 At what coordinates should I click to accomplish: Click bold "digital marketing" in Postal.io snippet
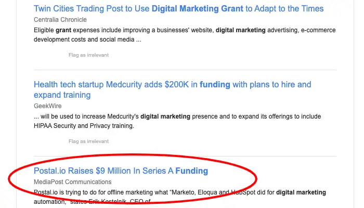[301, 192]
